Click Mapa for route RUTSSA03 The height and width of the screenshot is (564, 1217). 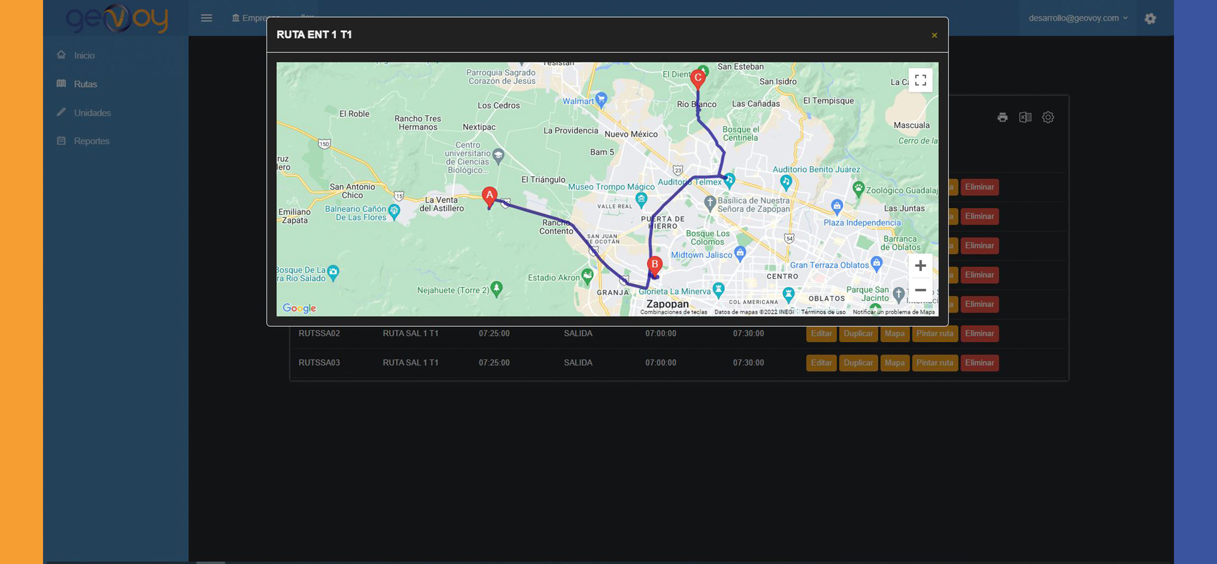(894, 363)
